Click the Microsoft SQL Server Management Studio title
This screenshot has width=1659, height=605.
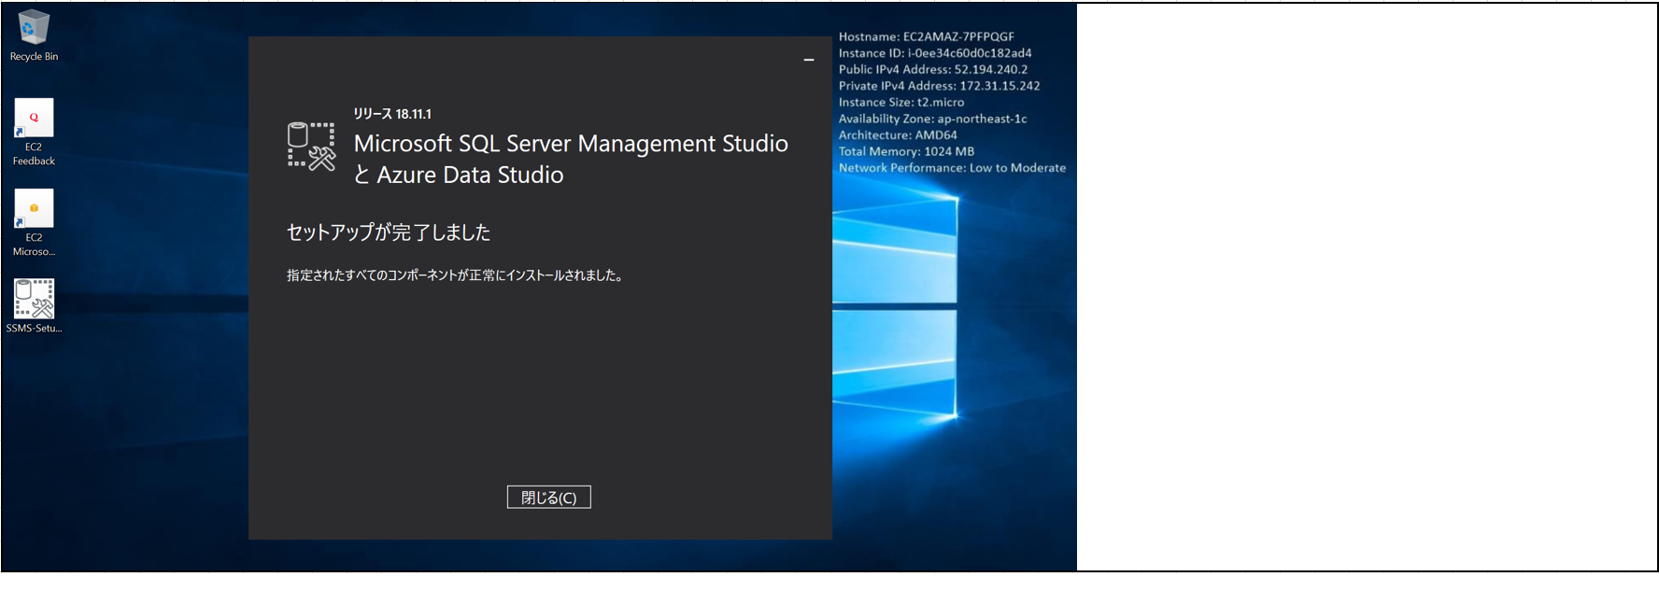coord(571,144)
